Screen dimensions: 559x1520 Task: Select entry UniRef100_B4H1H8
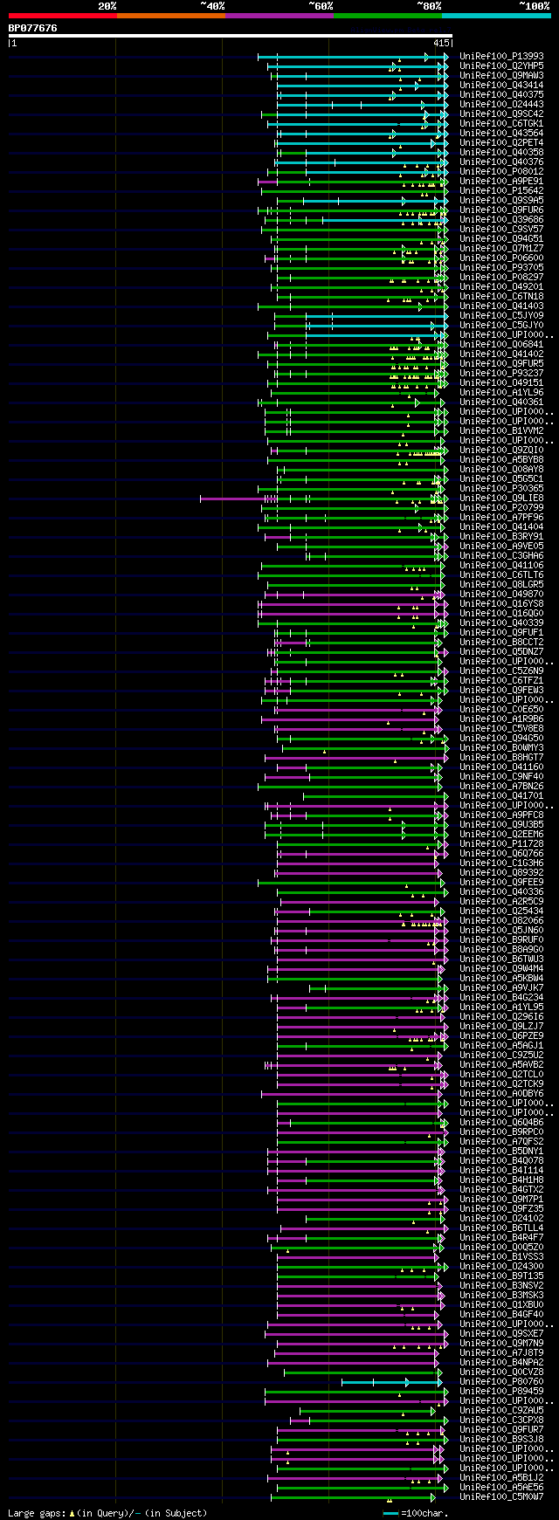pyautogui.click(x=501, y=1180)
